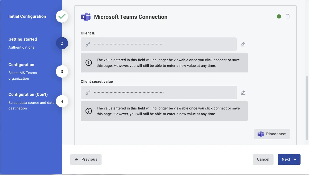
Task: Click the key icon in Client ID field
Action: tap(88, 44)
